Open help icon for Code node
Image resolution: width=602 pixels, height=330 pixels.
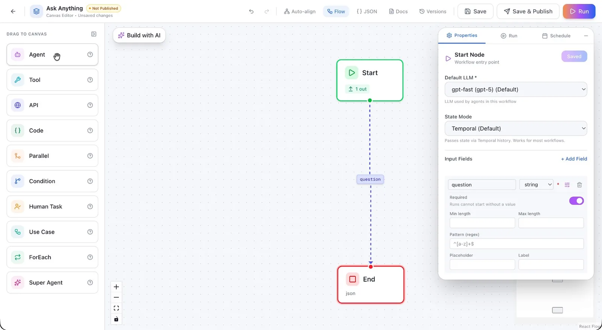tap(90, 130)
